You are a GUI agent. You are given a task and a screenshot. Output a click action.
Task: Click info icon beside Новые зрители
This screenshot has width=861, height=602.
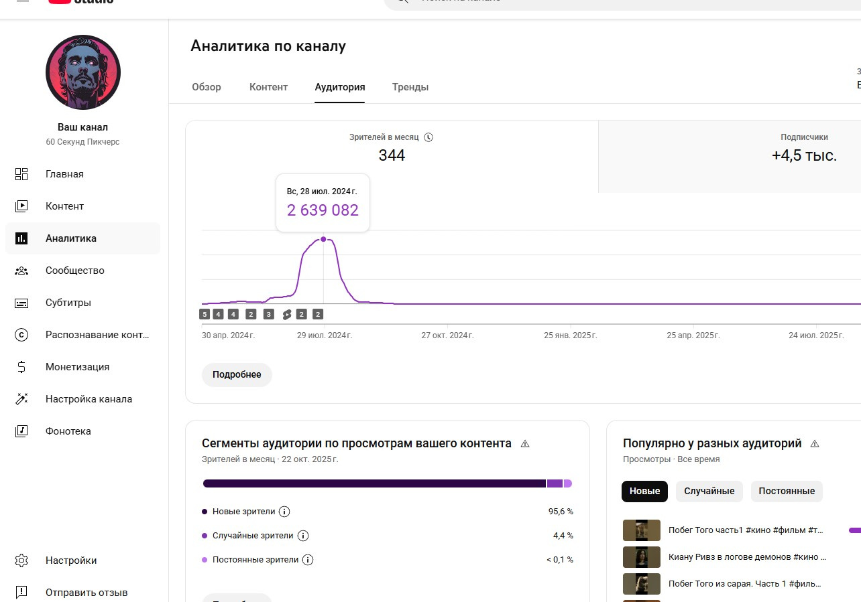[x=284, y=512]
